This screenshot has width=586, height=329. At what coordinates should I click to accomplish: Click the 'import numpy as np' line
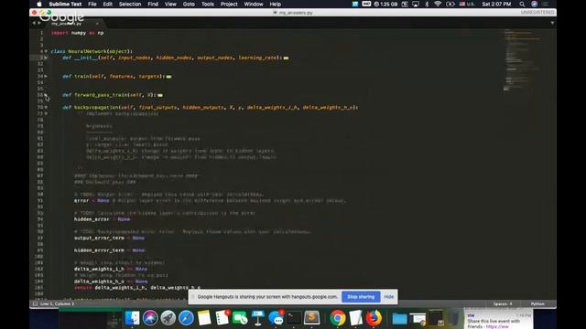coord(77,33)
